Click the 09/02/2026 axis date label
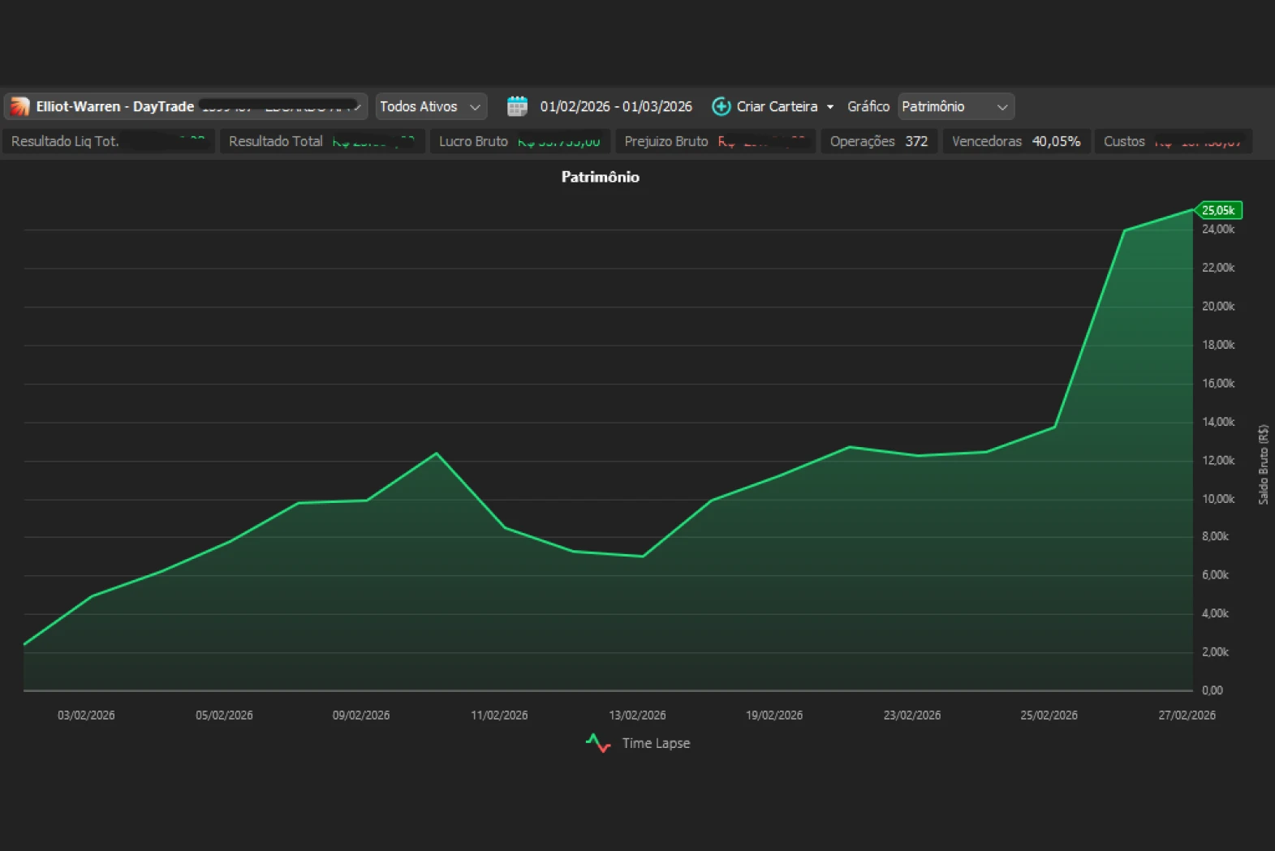Image resolution: width=1275 pixels, height=851 pixels. pyautogui.click(x=361, y=716)
